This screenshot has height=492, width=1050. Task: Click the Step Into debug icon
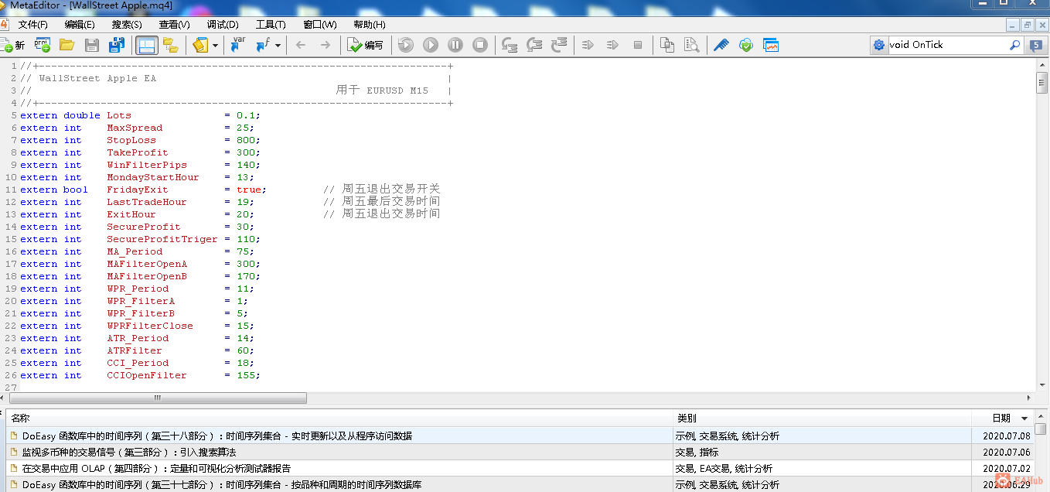[x=510, y=45]
